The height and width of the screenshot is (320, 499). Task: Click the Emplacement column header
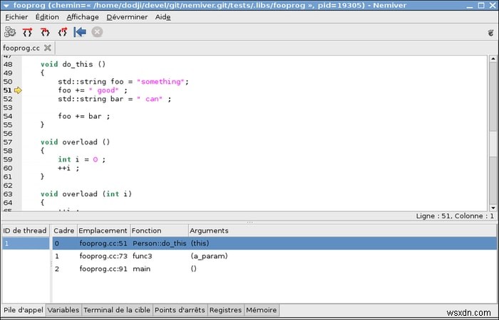click(103, 230)
